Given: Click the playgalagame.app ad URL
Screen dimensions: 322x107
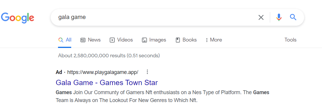Looking at the screenshot, I should [103, 72].
